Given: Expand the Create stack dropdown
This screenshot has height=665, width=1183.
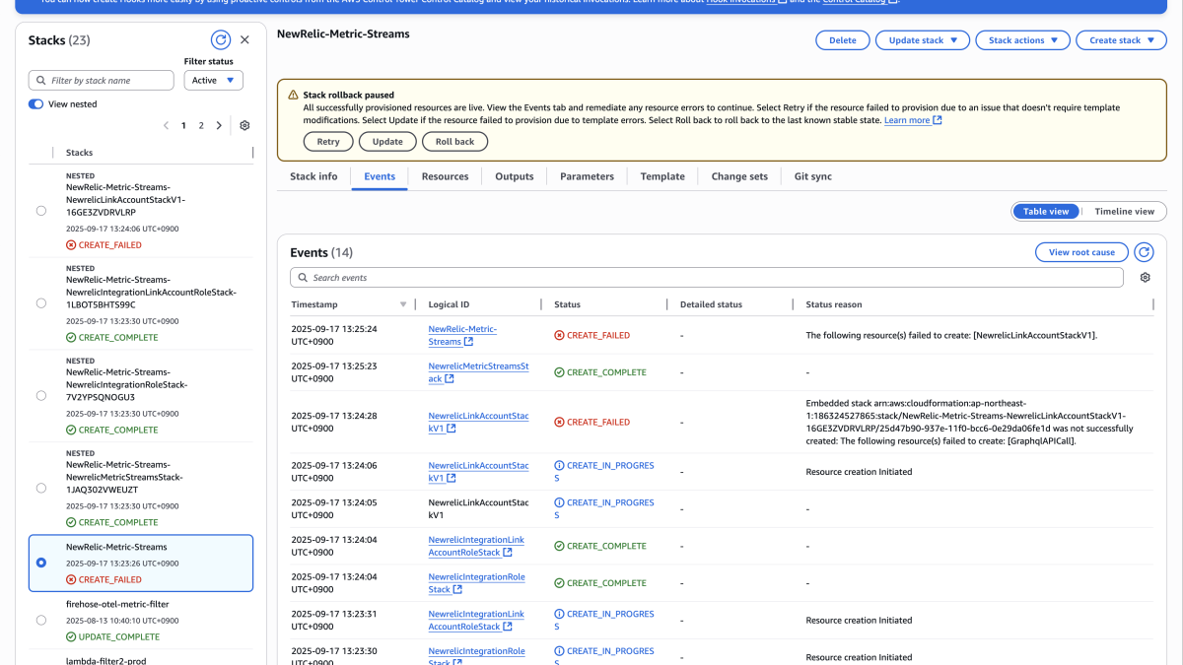Looking at the screenshot, I should 1122,40.
